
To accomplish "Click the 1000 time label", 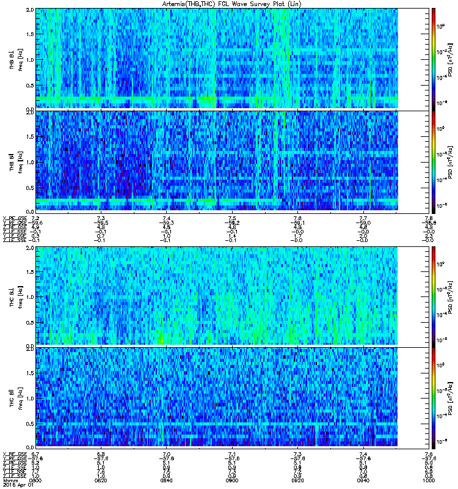I will point(429,480).
